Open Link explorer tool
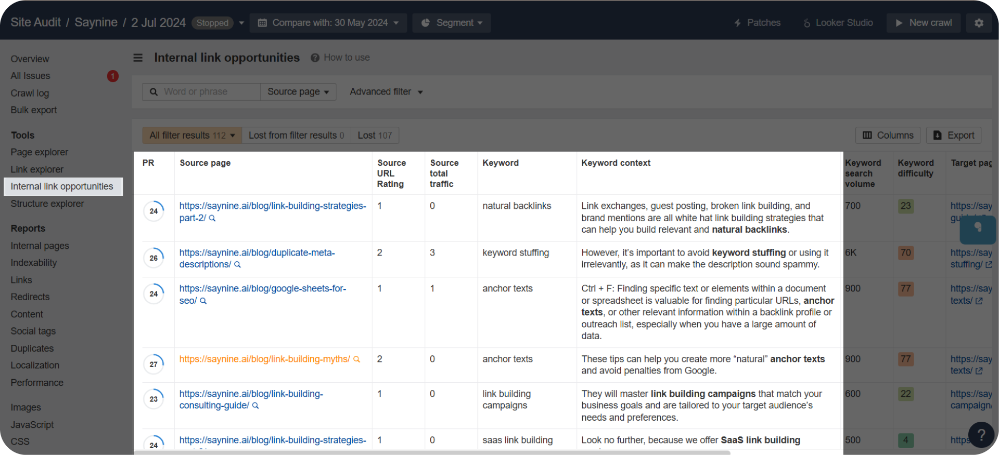Screen dimensions: 999x455 (x=37, y=170)
